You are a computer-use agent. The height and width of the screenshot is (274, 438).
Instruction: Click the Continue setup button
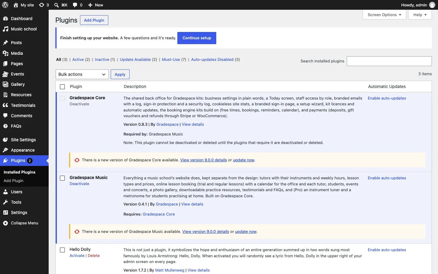coord(197,38)
